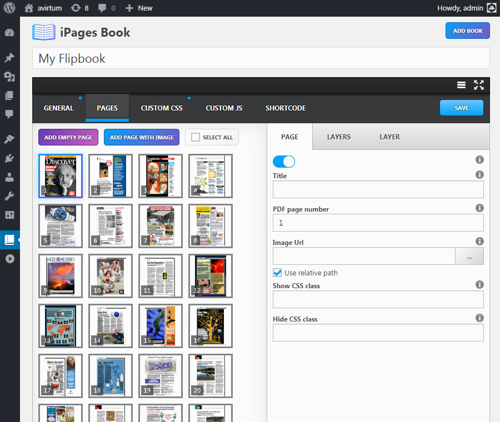
Task: Click the PDF page number field
Action: point(378,223)
